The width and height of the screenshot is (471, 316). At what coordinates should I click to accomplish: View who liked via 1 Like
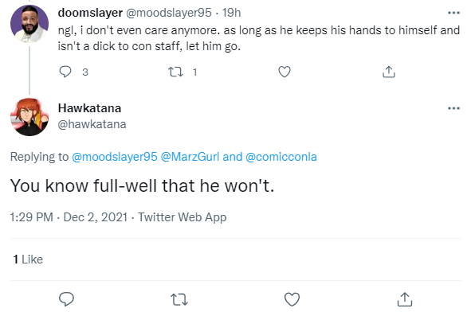tap(28, 259)
